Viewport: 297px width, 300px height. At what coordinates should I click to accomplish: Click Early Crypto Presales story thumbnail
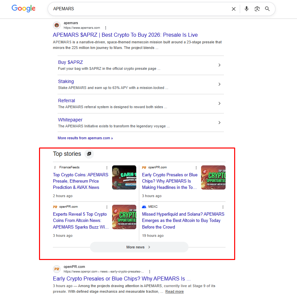(x=213, y=177)
